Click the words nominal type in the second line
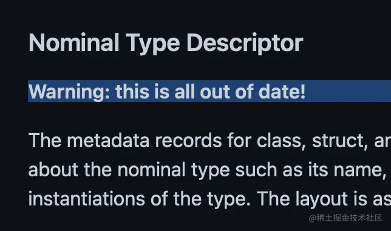The height and width of the screenshot is (231, 391). (173, 170)
